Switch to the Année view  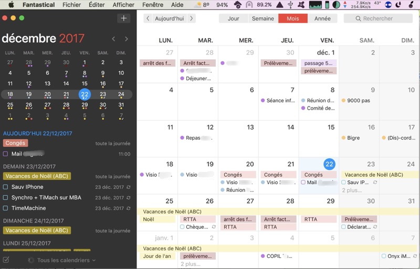[322, 18]
